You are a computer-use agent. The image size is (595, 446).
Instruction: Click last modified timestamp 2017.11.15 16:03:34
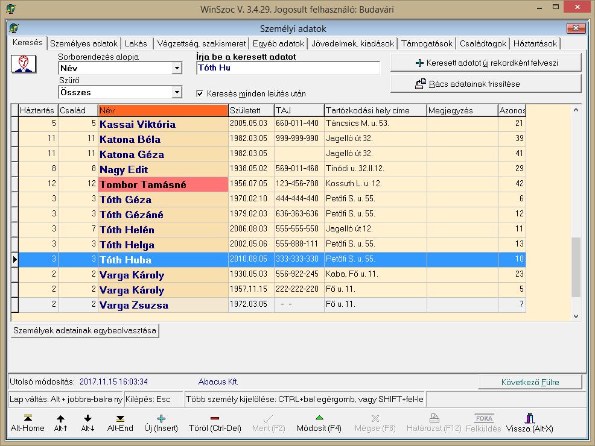click(x=114, y=382)
